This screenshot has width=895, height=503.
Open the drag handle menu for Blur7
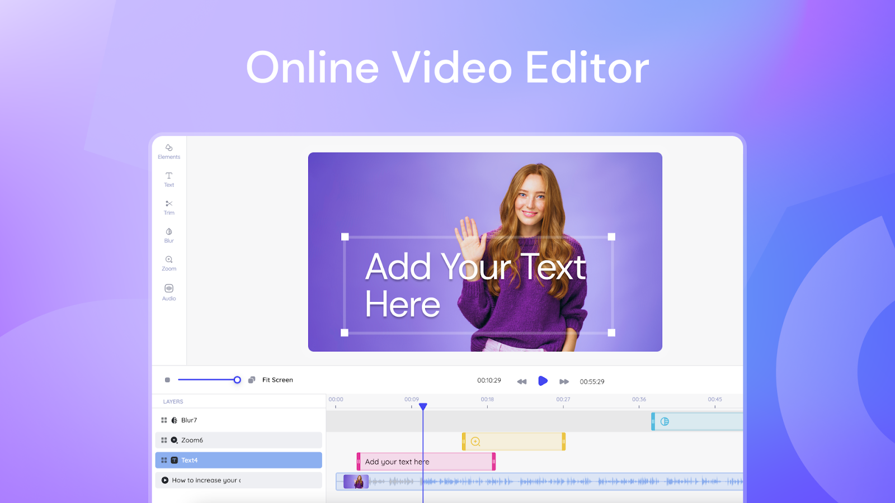(x=164, y=420)
